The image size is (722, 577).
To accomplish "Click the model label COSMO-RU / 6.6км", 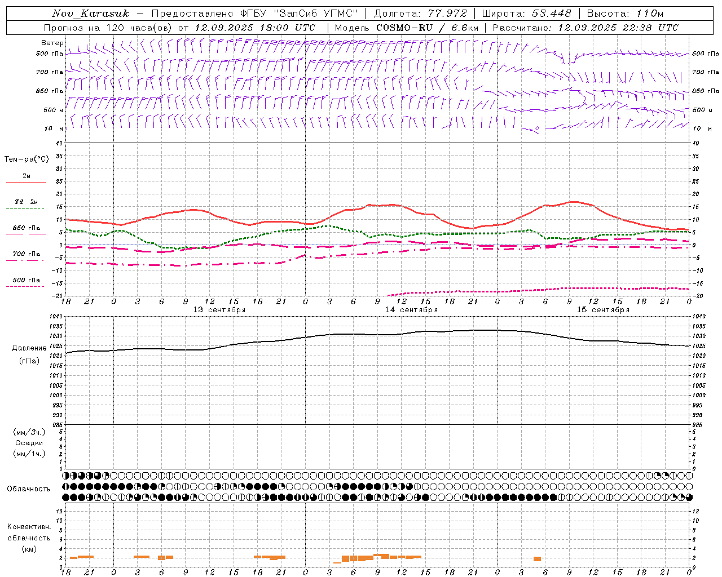I will click(427, 28).
